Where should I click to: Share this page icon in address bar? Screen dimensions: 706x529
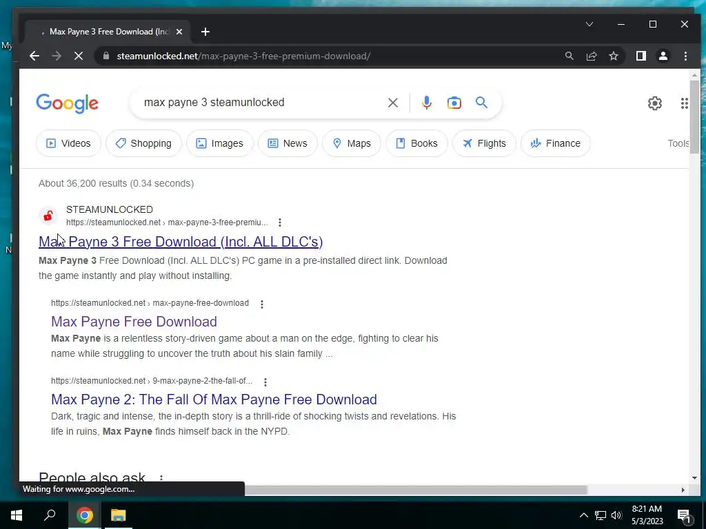[591, 56]
